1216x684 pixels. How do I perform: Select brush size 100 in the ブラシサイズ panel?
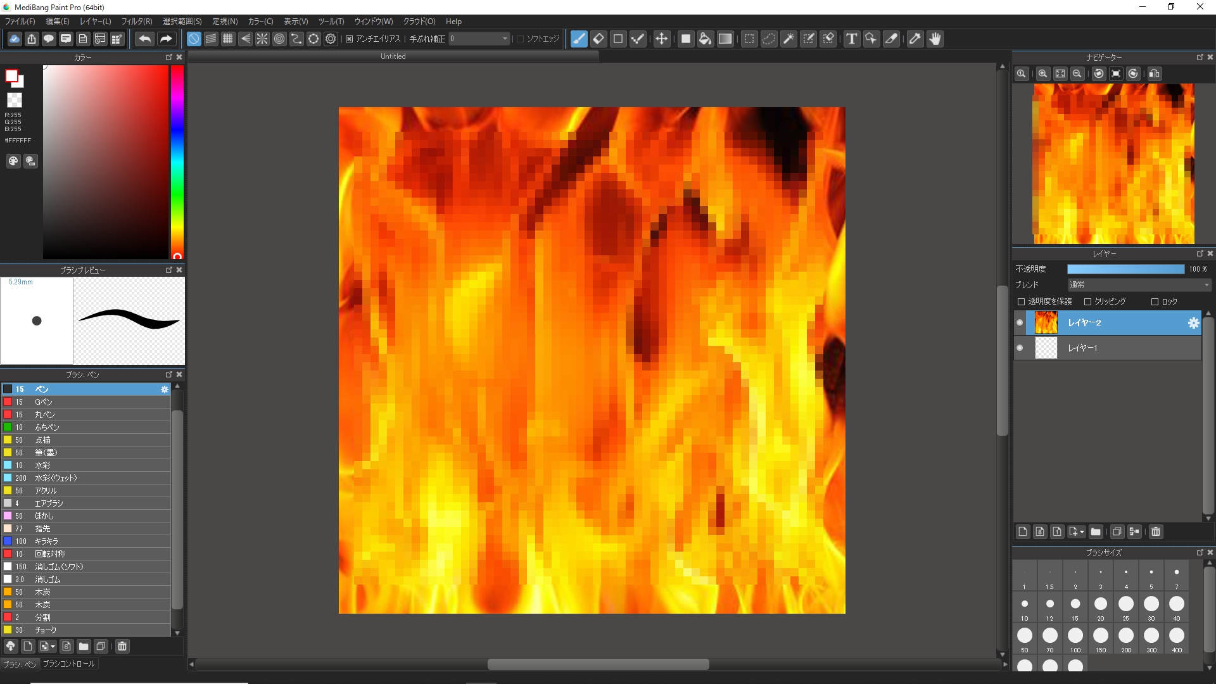(x=1075, y=635)
